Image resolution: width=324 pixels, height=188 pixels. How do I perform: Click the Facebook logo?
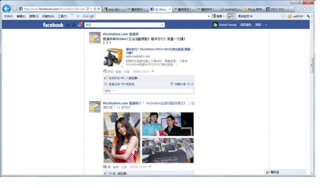(x=53, y=25)
